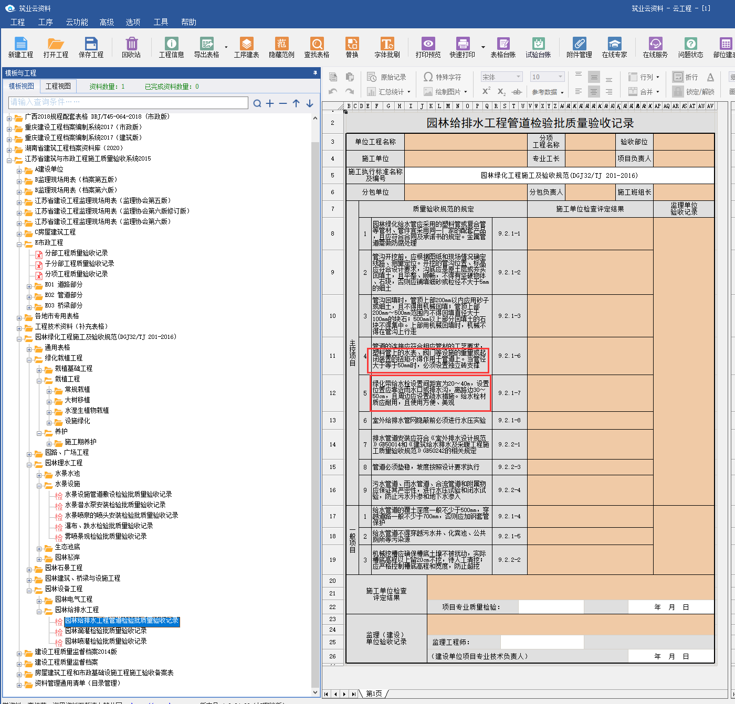Open the 高级 menu
The width and height of the screenshot is (735, 704).
click(107, 22)
